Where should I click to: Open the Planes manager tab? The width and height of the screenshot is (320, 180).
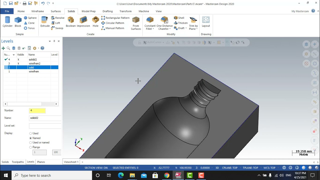41,162
